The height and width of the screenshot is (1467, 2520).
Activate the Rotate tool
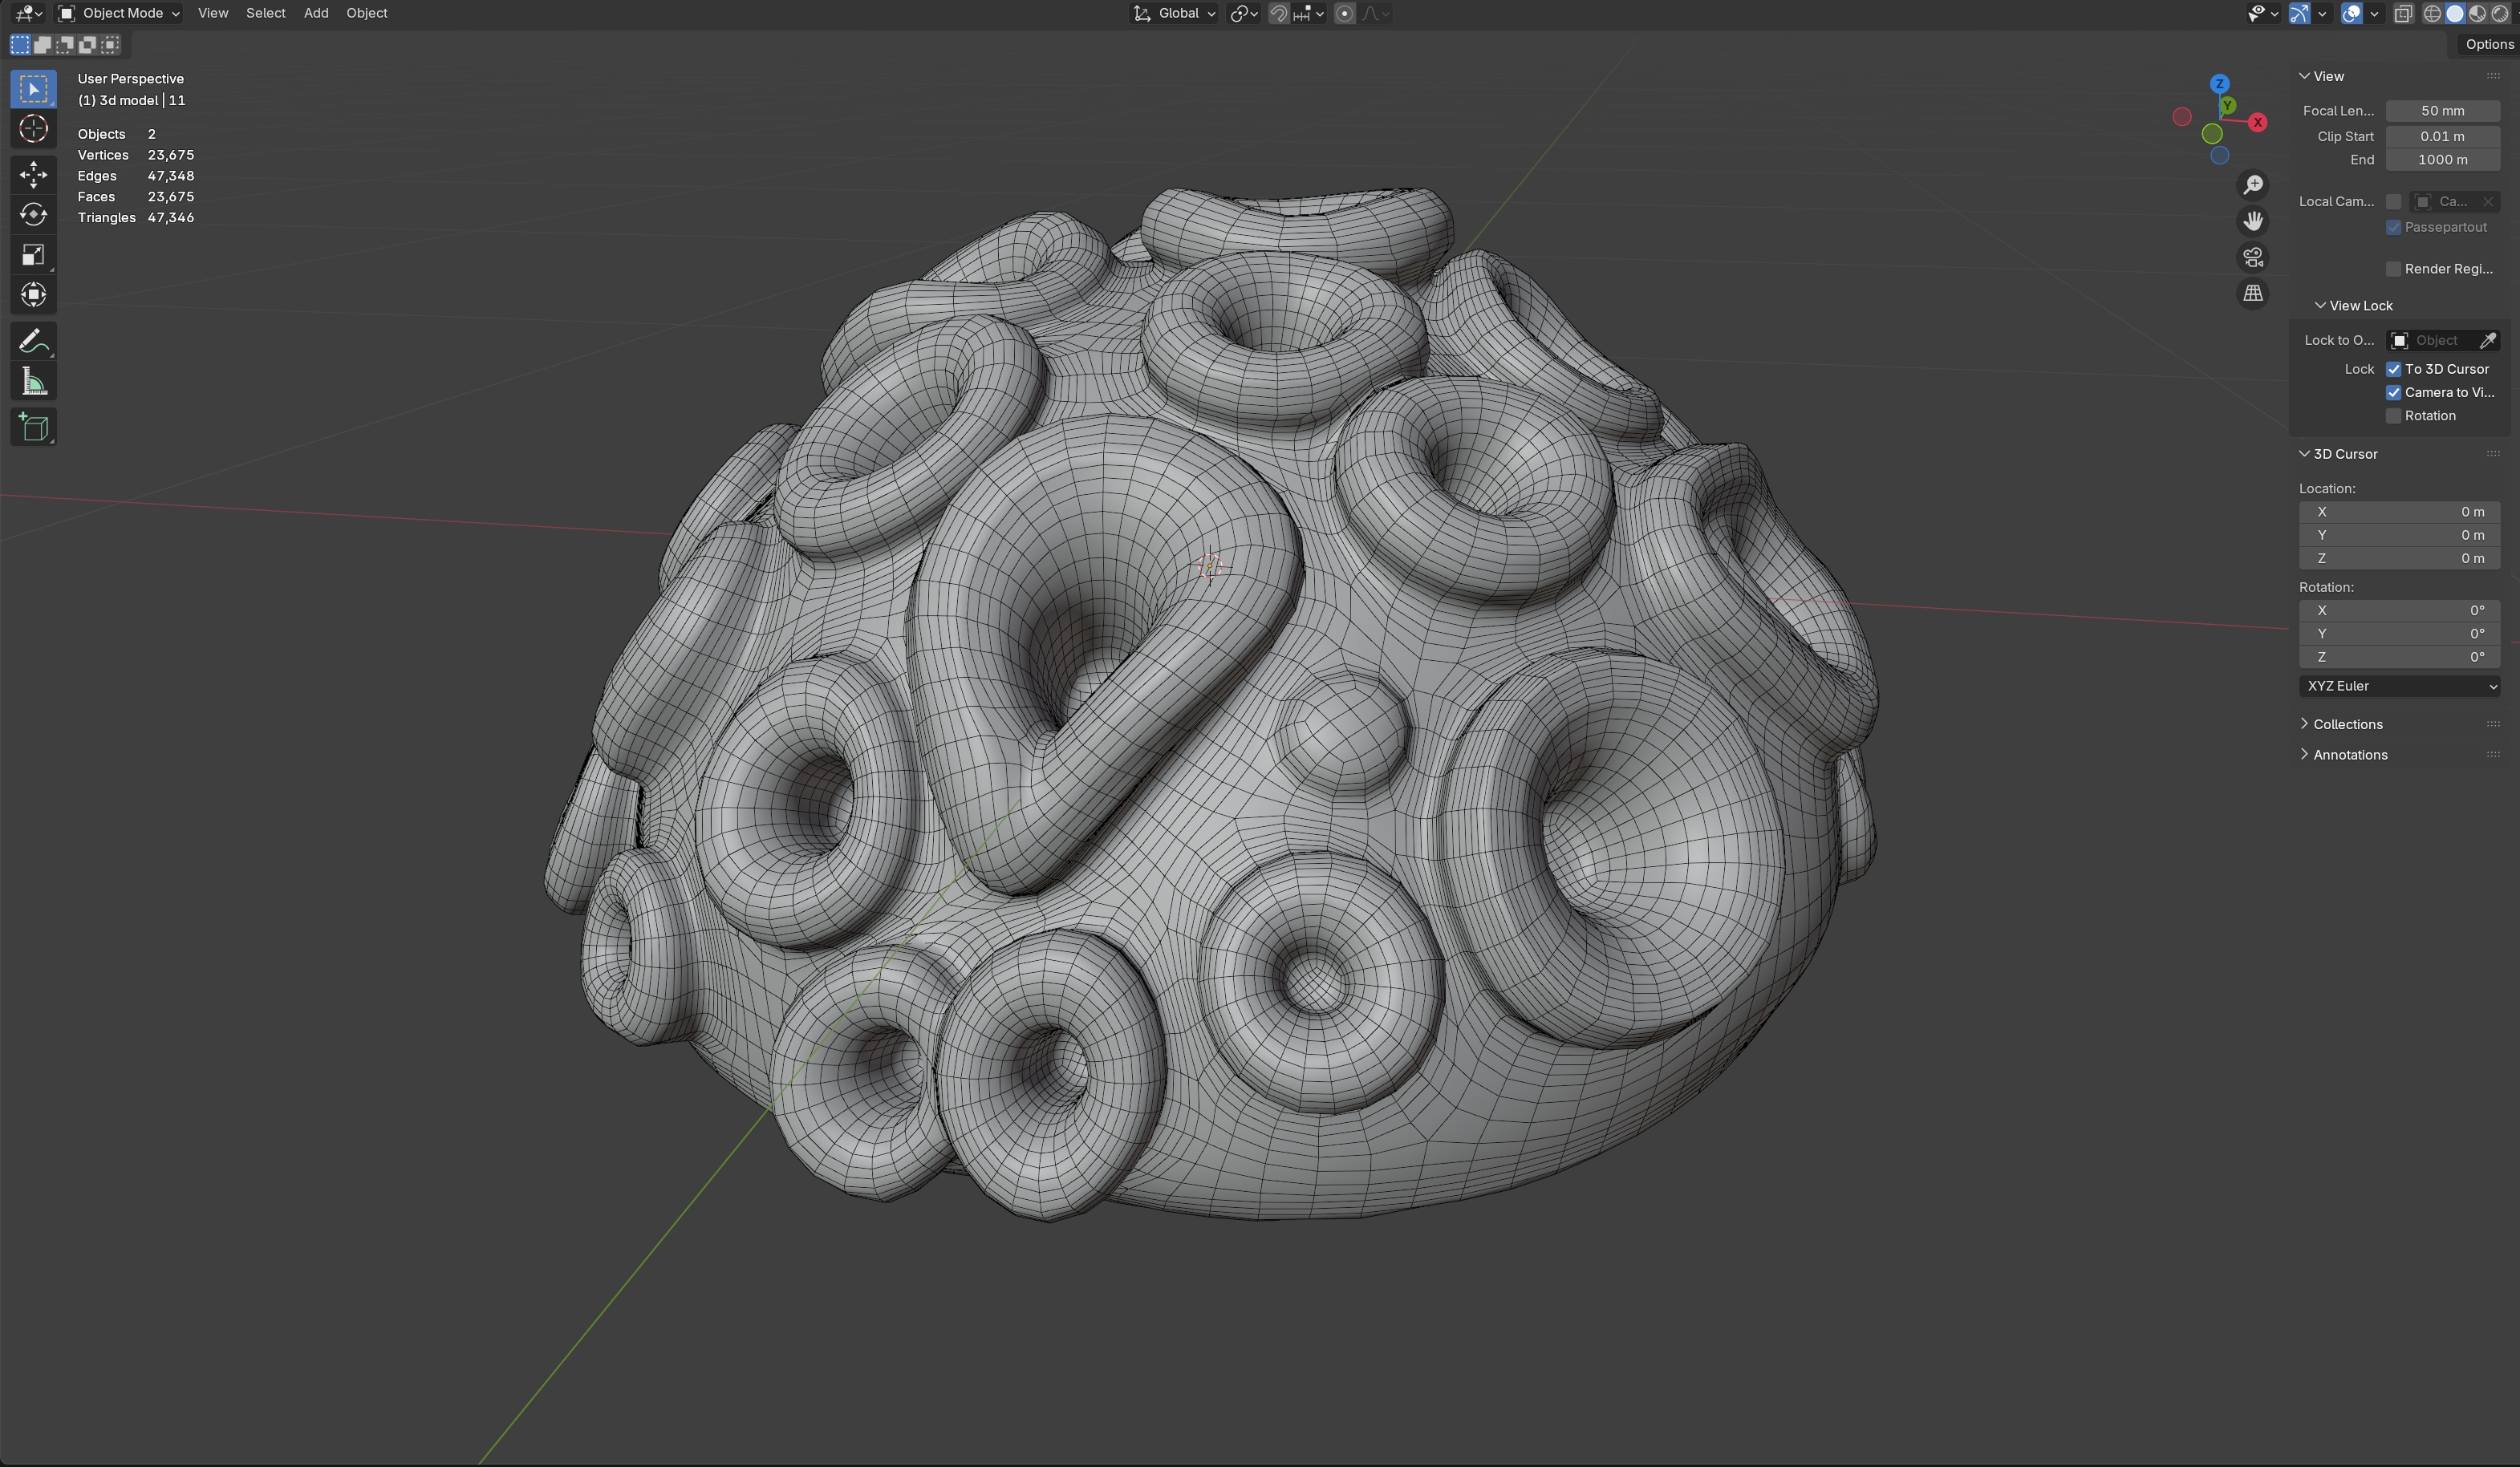coord(33,215)
